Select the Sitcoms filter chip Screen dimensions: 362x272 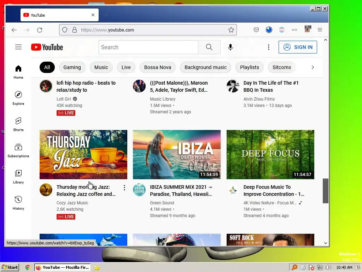click(x=282, y=67)
